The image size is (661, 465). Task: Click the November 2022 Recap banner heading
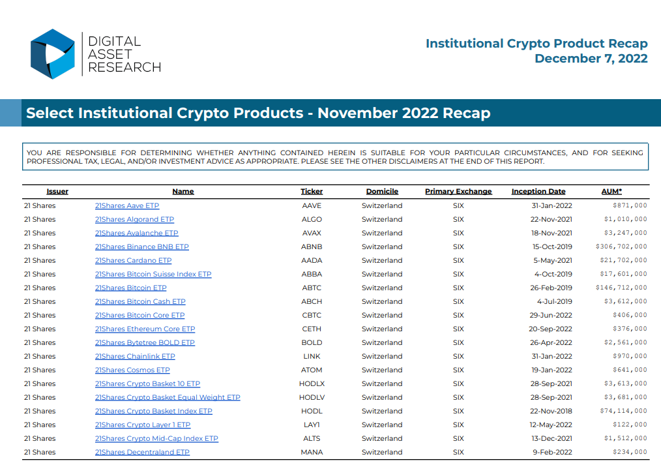click(258, 113)
